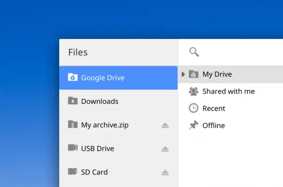Image resolution: width=283 pixels, height=187 pixels.
Task: Eject the USB Drive
Action: [x=165, y=149]
